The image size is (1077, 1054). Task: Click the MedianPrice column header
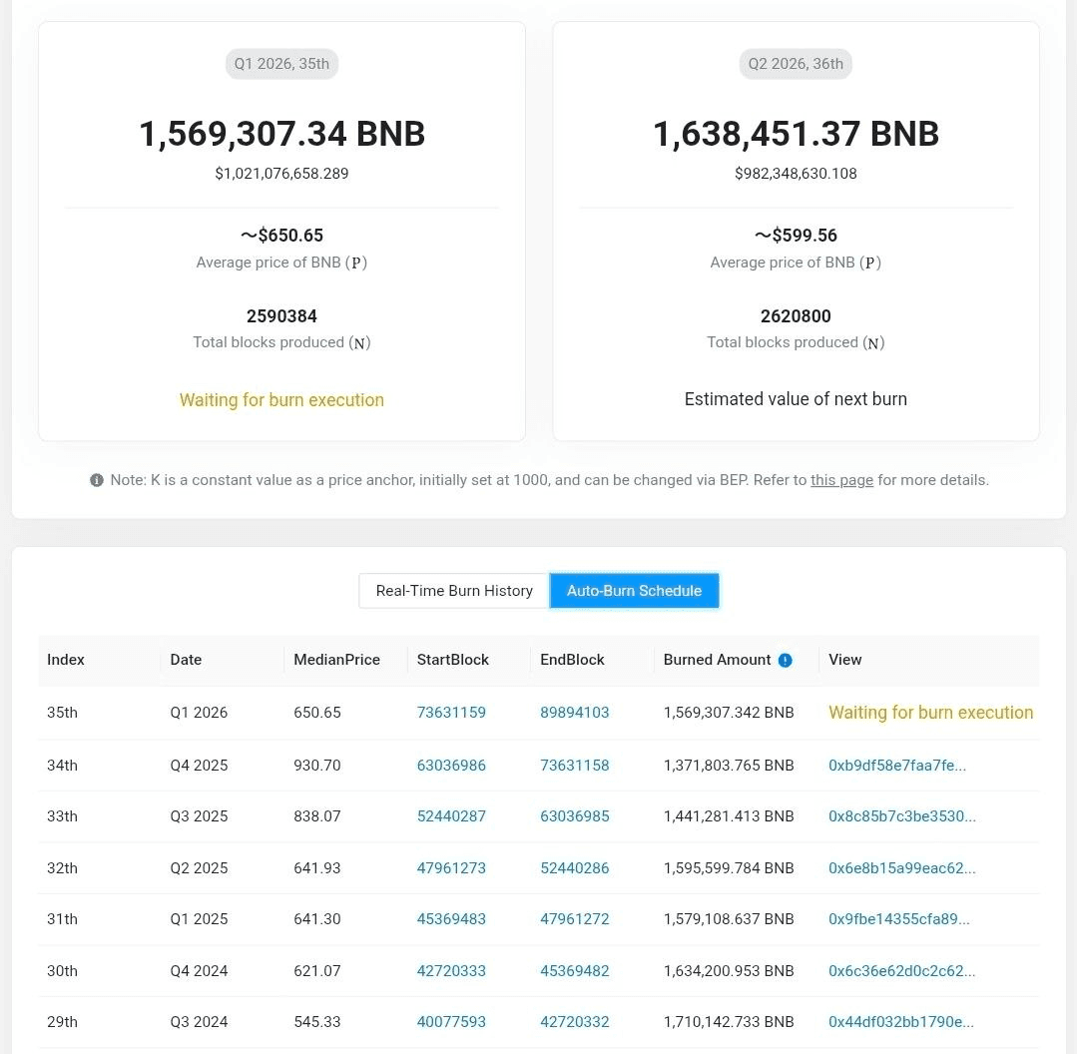click(336, 660)
